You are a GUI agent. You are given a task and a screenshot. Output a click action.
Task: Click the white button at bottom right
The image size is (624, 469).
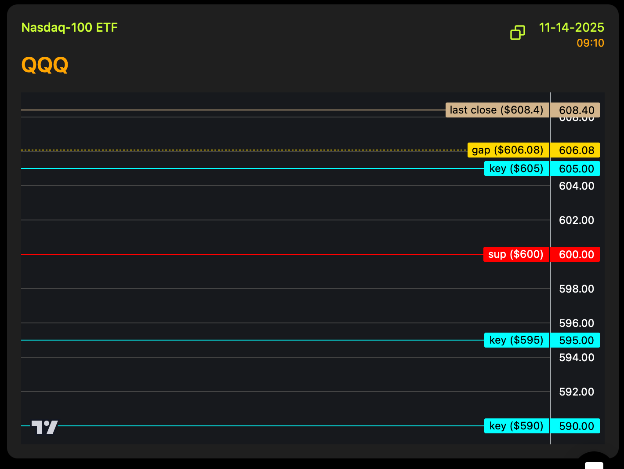pos(594,465)
